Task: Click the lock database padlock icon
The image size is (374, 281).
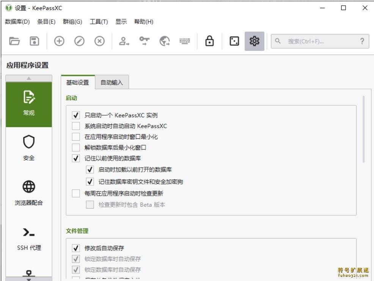Action: tap(209, 41)
